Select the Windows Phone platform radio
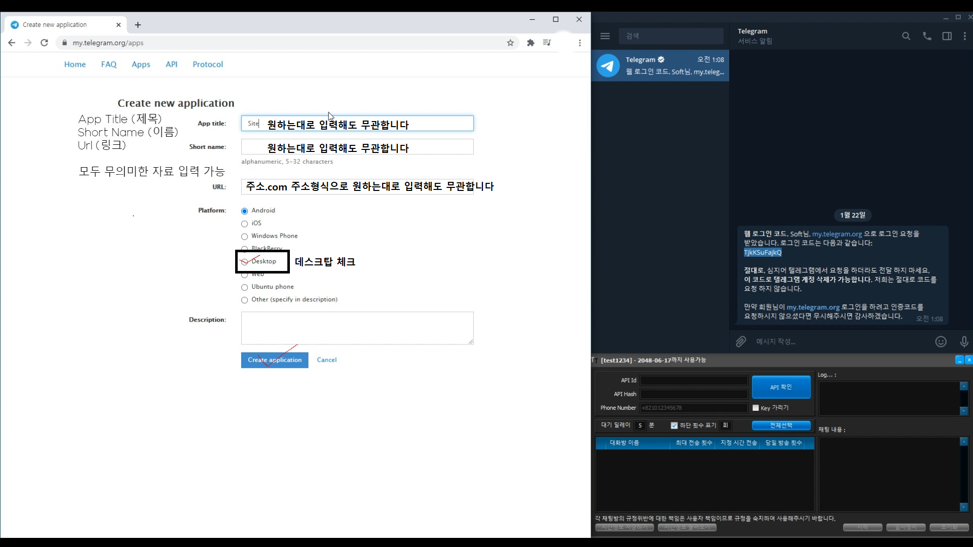The width and height of the screenshot is (973, 547). click(244, 237)
